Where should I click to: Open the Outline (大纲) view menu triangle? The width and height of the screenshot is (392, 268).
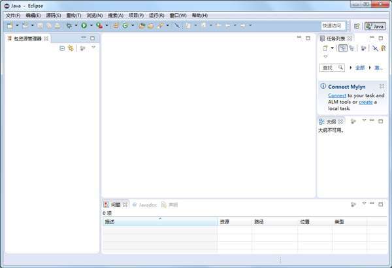[364, 120]
